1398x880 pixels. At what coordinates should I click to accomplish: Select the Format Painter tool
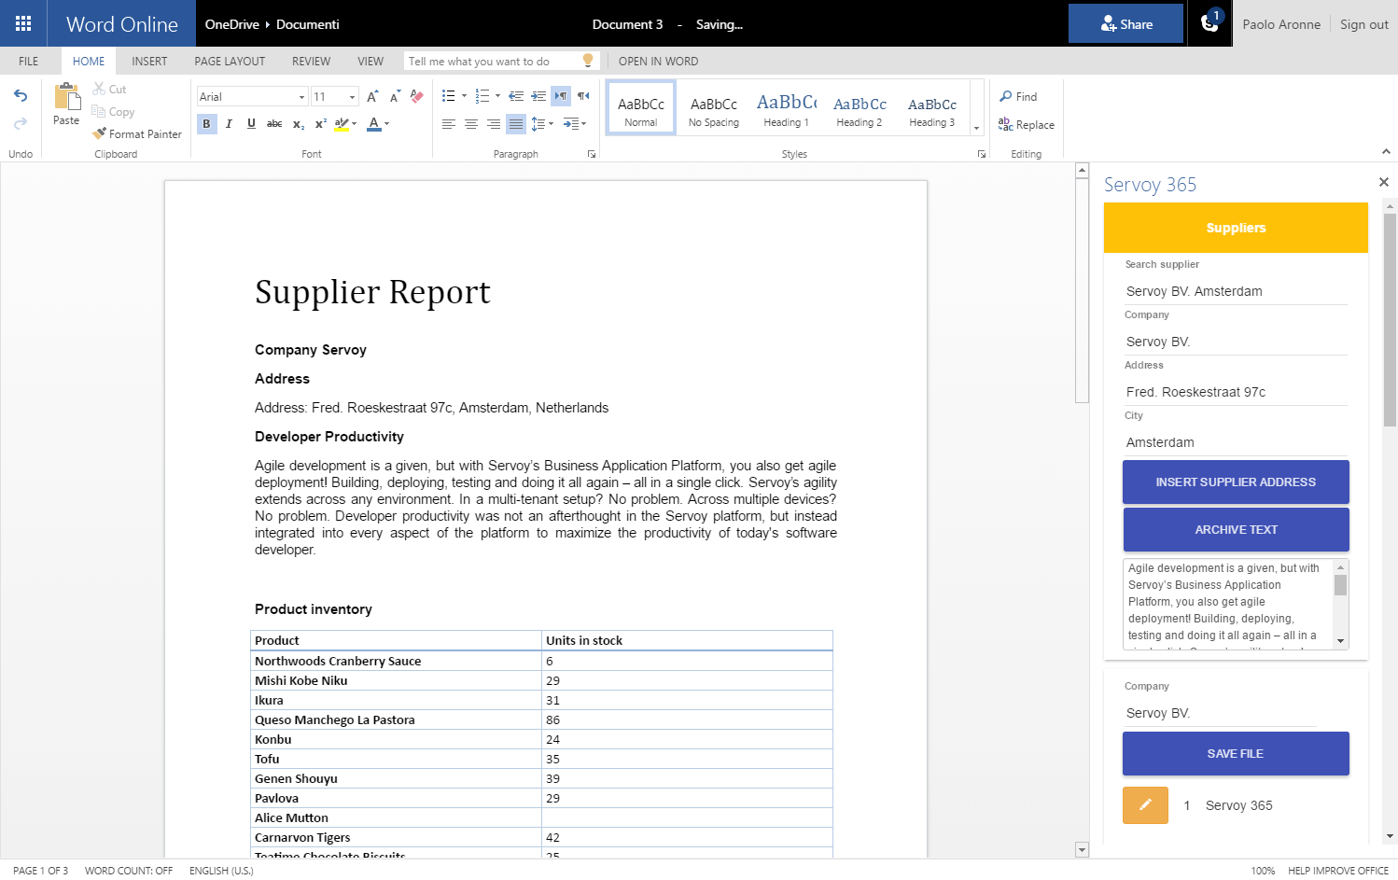pyautogui.click(x=137, y=134)
